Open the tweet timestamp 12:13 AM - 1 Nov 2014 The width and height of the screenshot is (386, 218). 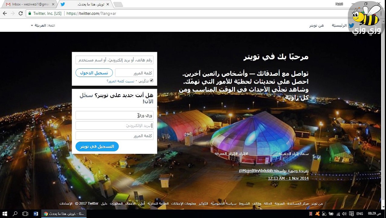288,178
